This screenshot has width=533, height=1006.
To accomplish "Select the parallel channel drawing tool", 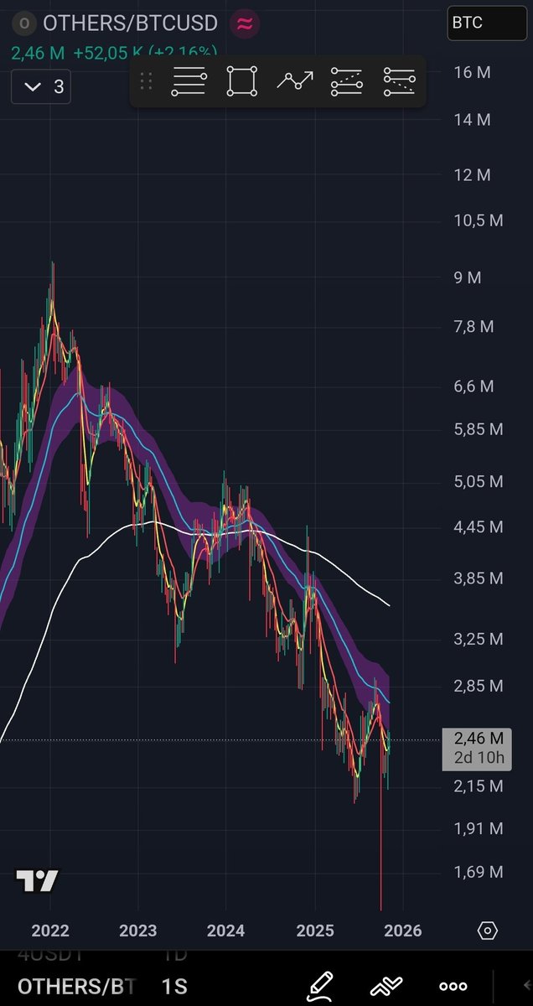I will pyautogui.click(x=347, y=81).
